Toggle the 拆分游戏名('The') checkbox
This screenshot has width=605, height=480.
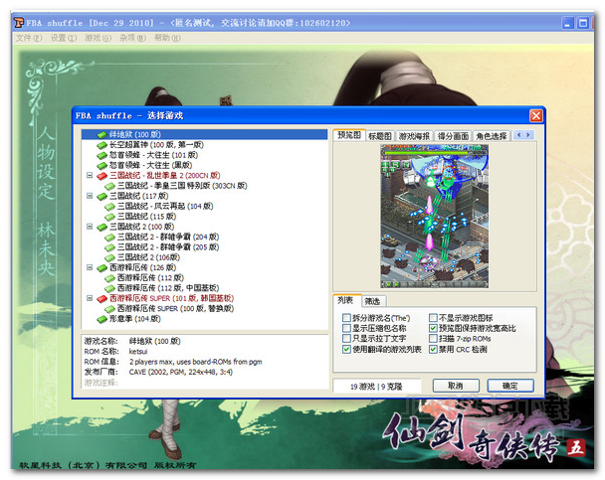[346, 318]
